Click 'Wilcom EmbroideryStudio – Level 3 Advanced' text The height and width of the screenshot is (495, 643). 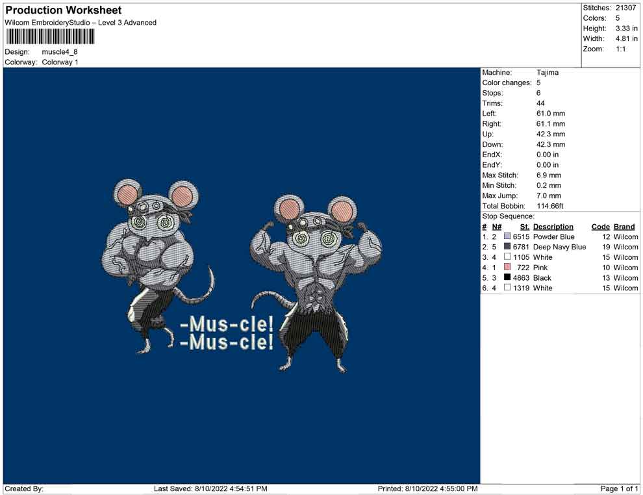pyautogui.click(x=81, y=23)
